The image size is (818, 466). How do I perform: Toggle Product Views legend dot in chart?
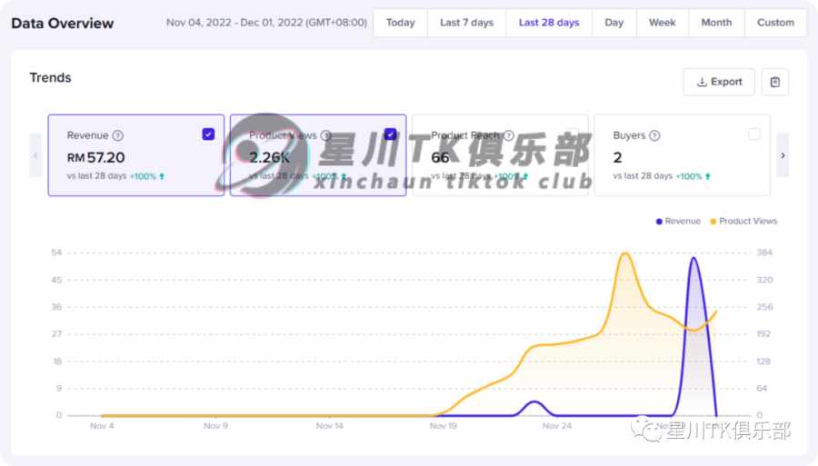713,222
